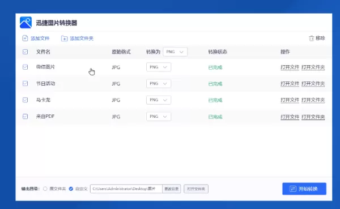Screen dimensions: 340x209
Task: Open the header 转换为 PNG dropdown
Action: 175,52
